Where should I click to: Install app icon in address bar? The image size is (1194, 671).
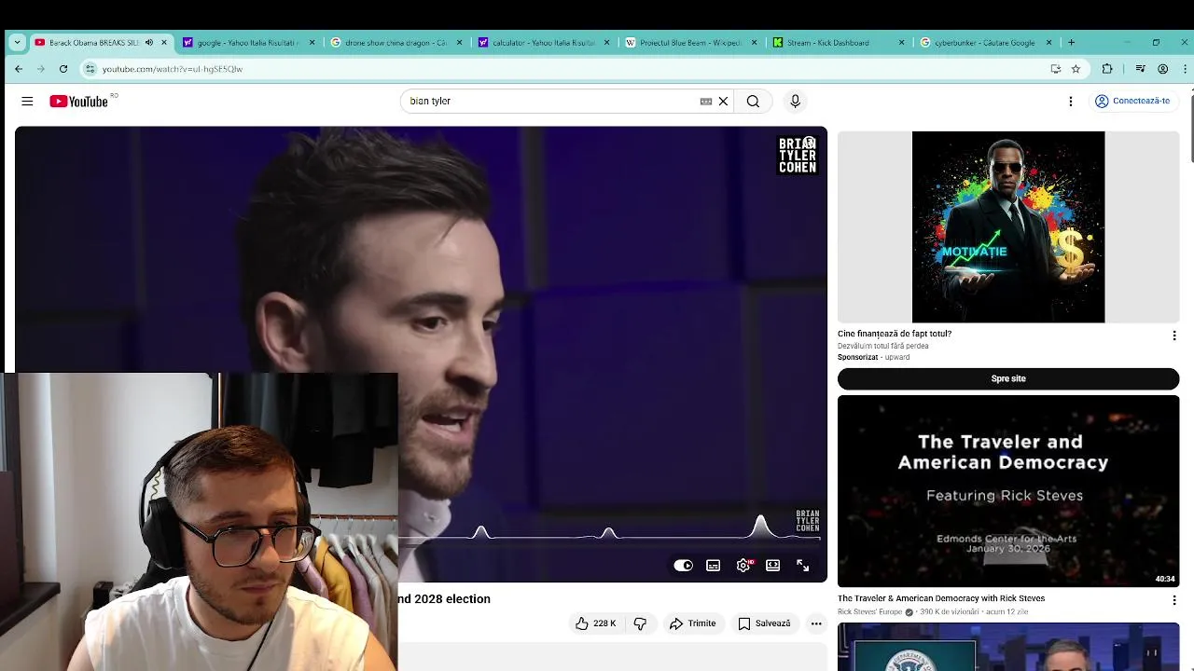[1055, 69]
